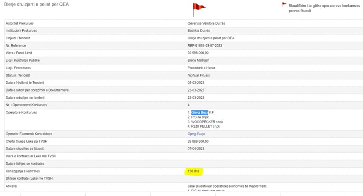Click the Procedurë e Hapur procedure value
The width and height of the screenshot is (363, 196).
(202, 68)
